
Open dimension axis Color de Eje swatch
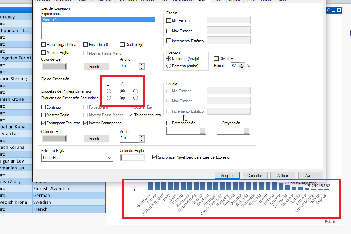tap(54, 139)
